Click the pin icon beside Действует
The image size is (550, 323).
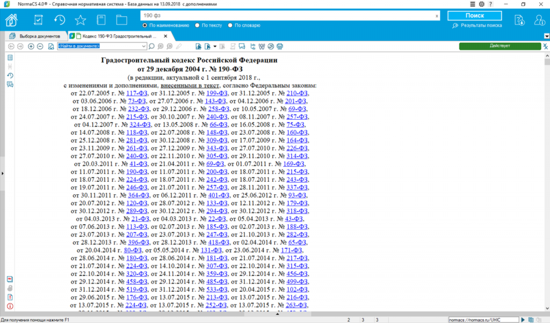pyautogui.click(x=546, y=46)
